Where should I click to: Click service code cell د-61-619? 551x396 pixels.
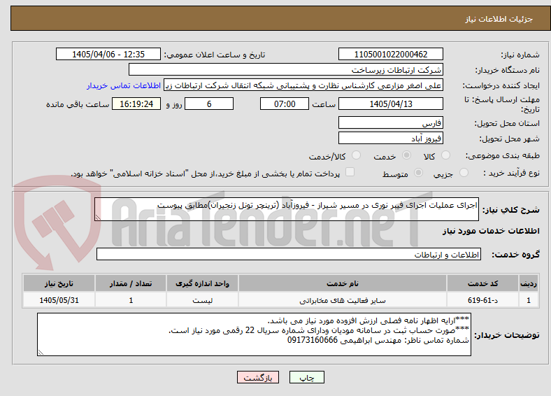pos(483,300)
